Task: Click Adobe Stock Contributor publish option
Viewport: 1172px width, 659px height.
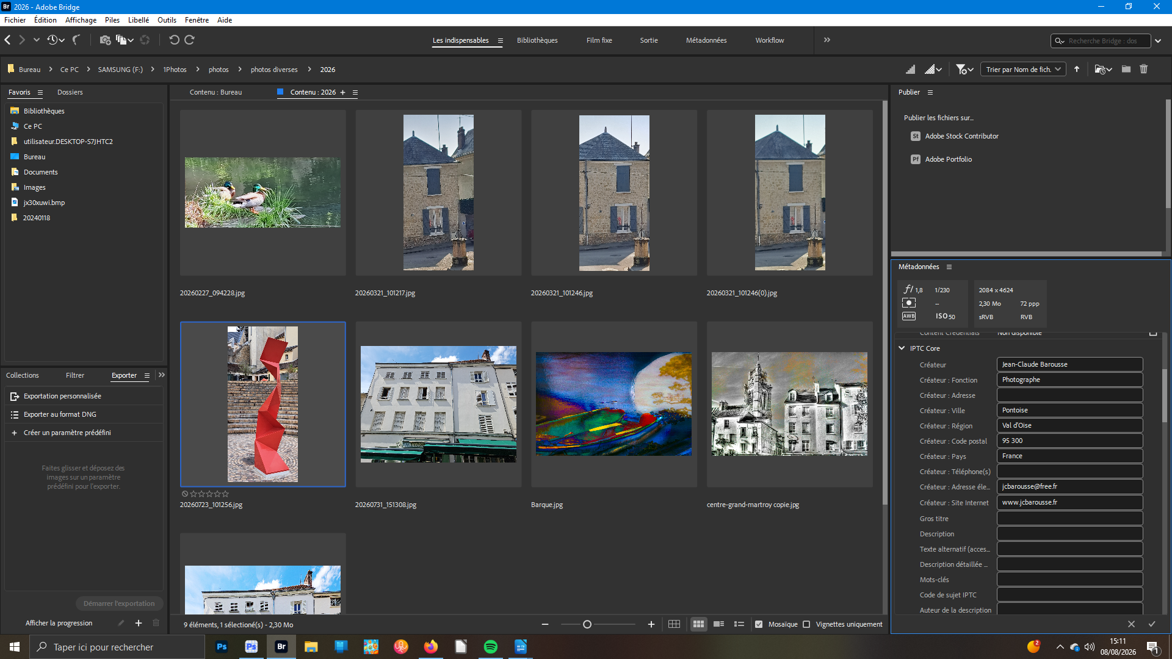Action: [955, 137]
